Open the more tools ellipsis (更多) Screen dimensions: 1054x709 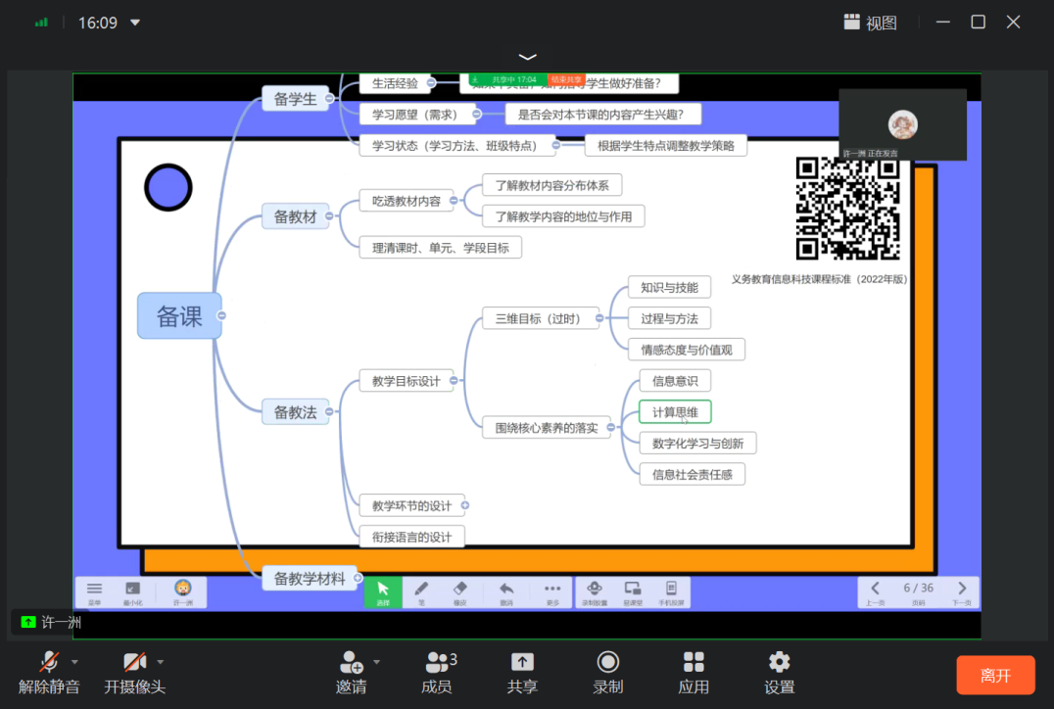pos(552,591)
